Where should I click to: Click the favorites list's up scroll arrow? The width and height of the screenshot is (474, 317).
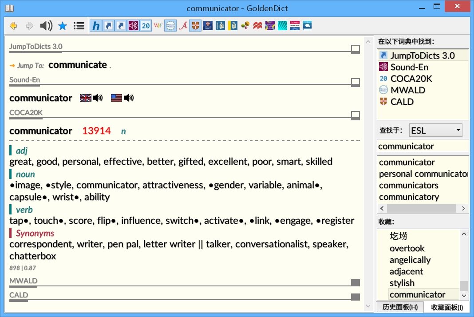464,234
